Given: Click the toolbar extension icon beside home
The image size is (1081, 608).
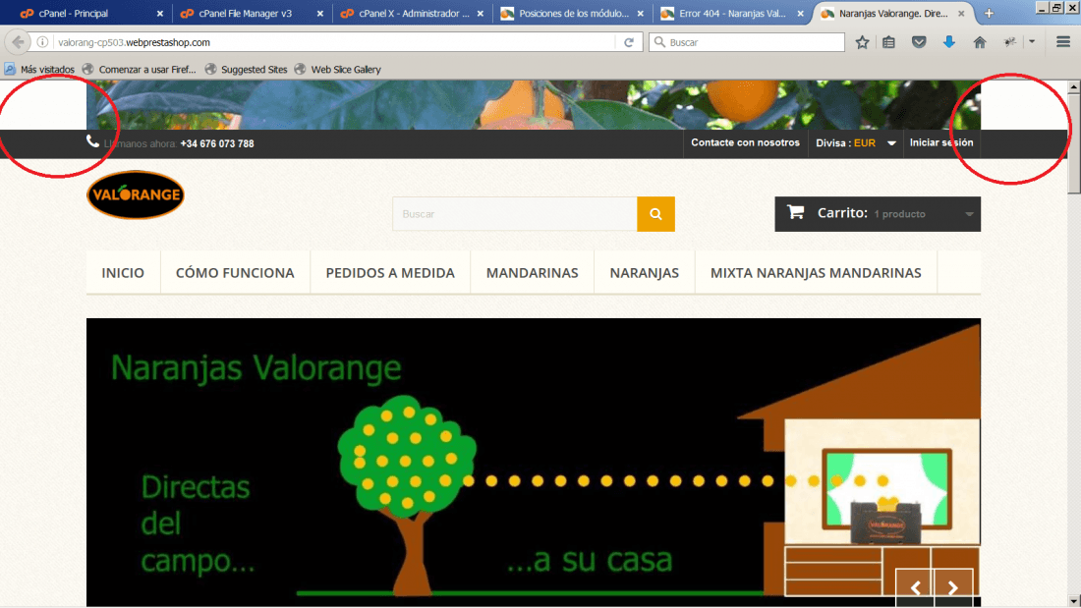Looking at the screenshot, I should pyautogui.click(x=1010, y=42).
